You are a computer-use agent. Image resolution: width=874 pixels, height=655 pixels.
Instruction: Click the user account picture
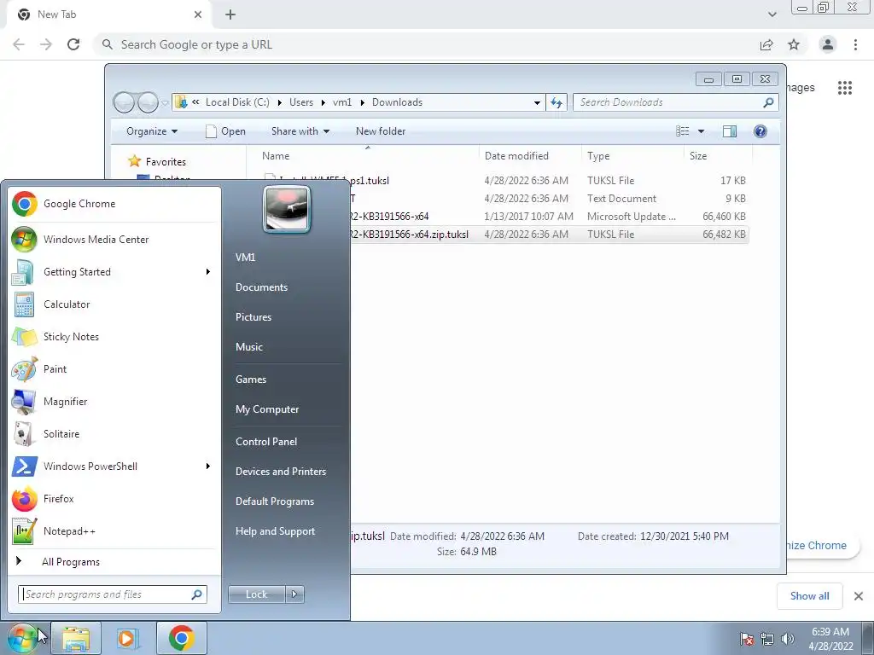point(287,210)
